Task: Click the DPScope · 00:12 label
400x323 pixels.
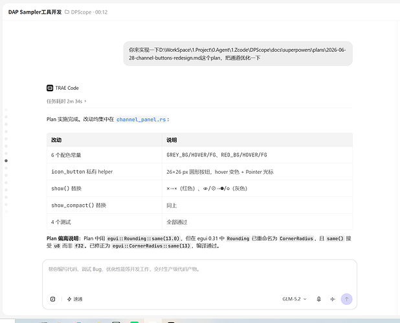Action: [x=89, y=12]
